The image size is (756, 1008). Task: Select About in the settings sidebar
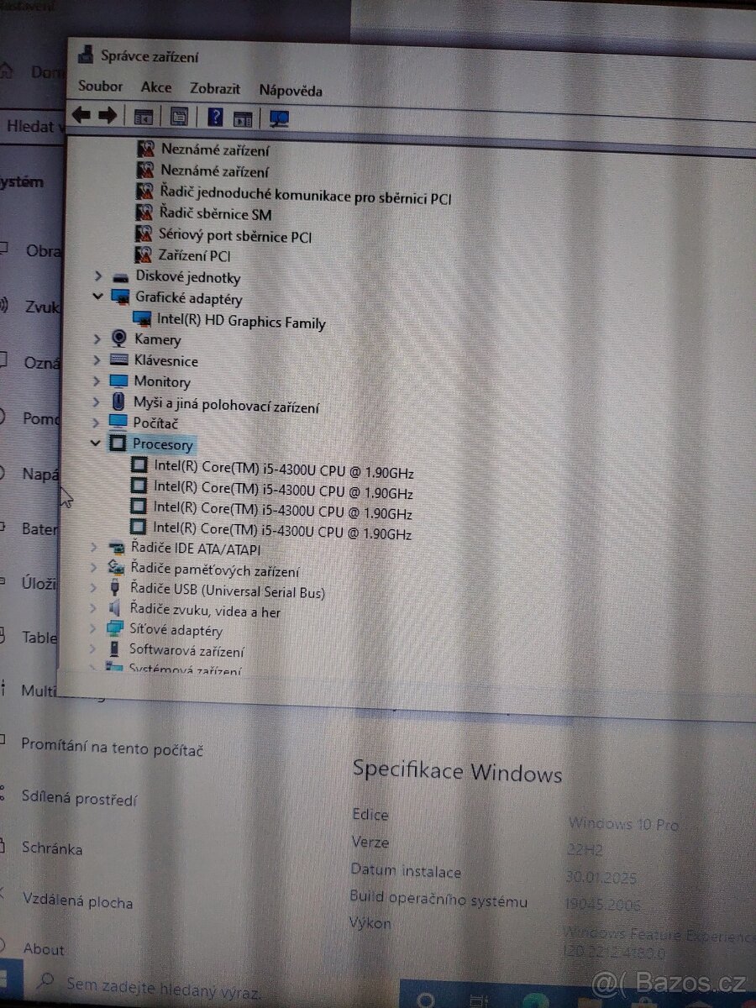tap(43, 949)
